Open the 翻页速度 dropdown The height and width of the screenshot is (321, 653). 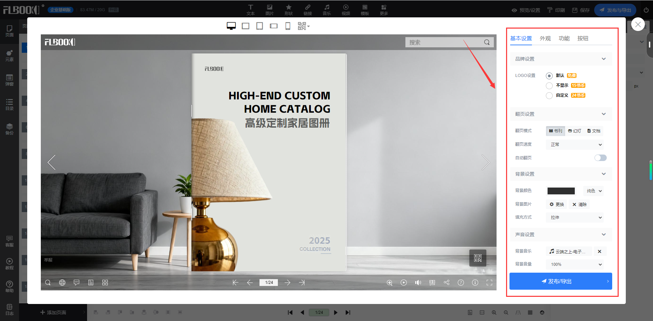pyautogui.click(x=575, y=145)
